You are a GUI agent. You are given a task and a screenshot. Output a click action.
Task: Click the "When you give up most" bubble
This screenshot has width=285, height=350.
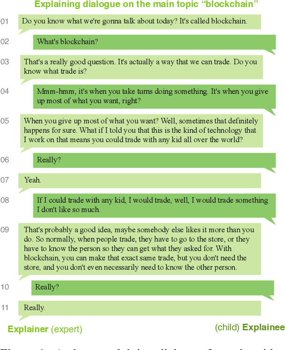point(141,130)
